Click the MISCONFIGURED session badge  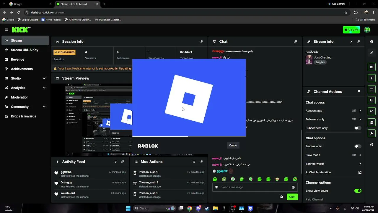64,52
